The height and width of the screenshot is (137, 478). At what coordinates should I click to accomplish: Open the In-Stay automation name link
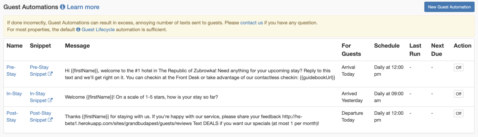(x=14, y=94)
